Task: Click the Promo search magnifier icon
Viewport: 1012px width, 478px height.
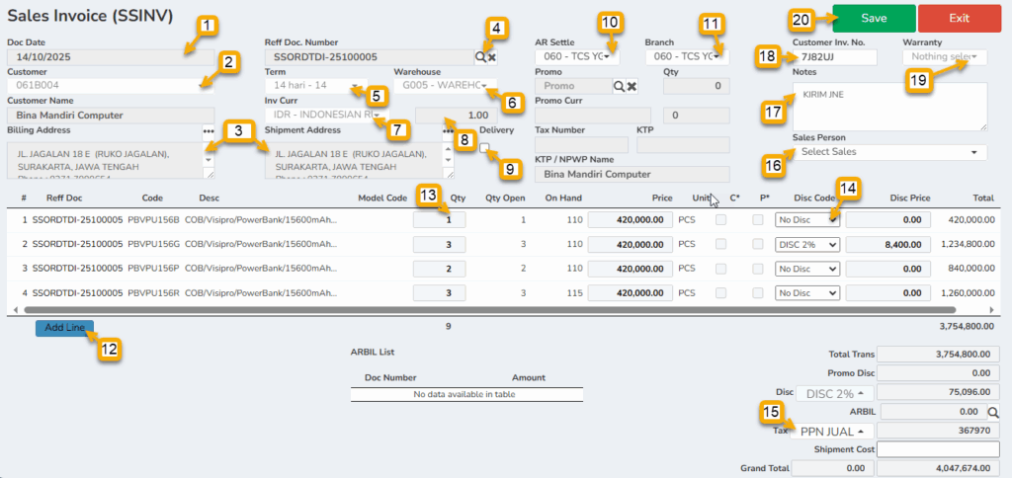Action: pos(619,87)
